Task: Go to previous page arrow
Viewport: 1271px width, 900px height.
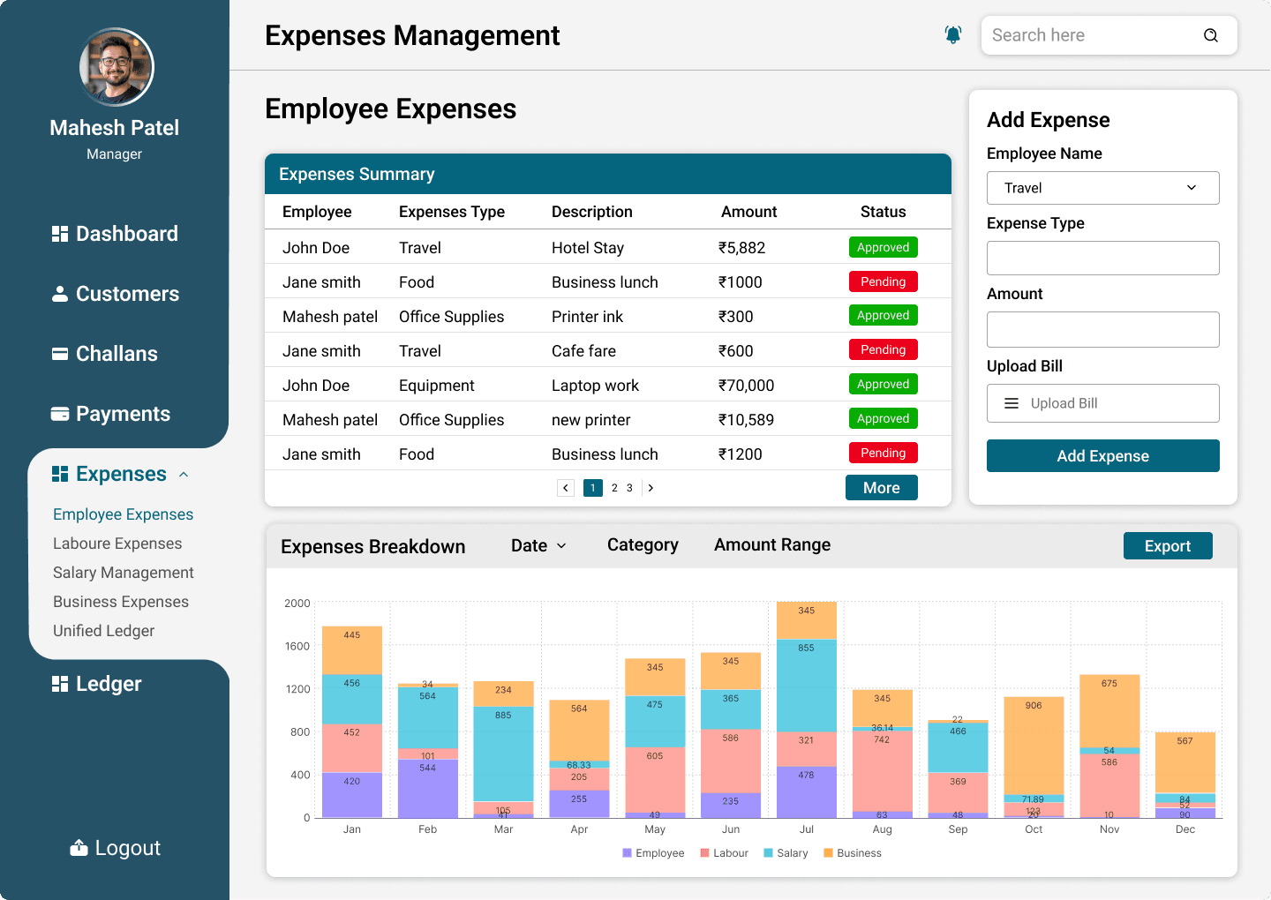Action: [566, 488]
